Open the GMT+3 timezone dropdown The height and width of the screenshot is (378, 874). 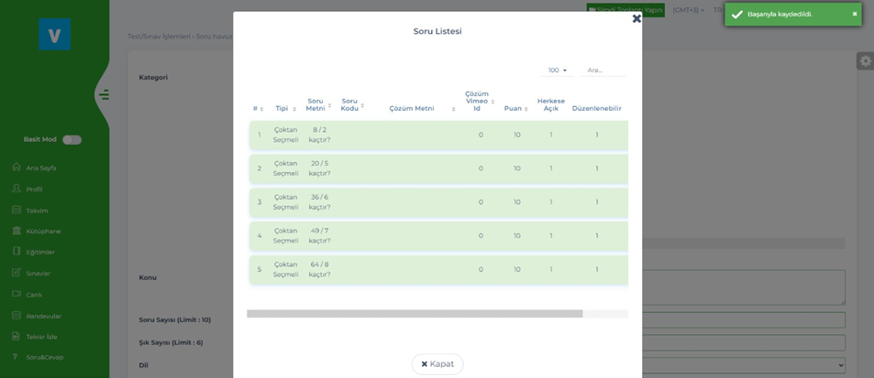click(688, 10)
